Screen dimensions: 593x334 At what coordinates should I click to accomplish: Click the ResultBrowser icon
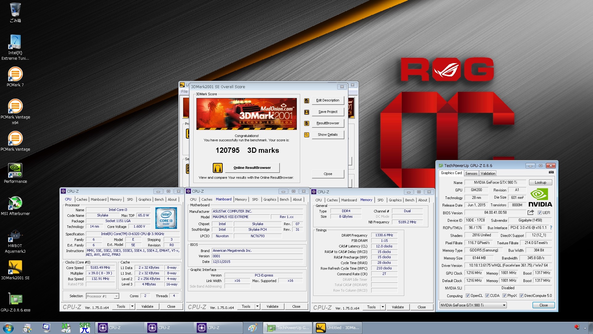pyautogui.click(x=307, y=123)
